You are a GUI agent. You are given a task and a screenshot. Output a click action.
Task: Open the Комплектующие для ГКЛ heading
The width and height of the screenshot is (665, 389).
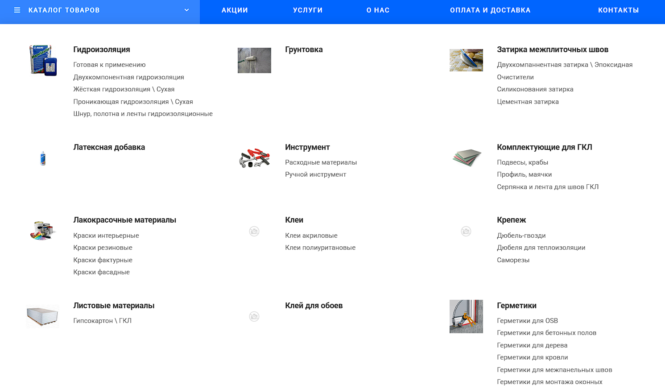545,147
